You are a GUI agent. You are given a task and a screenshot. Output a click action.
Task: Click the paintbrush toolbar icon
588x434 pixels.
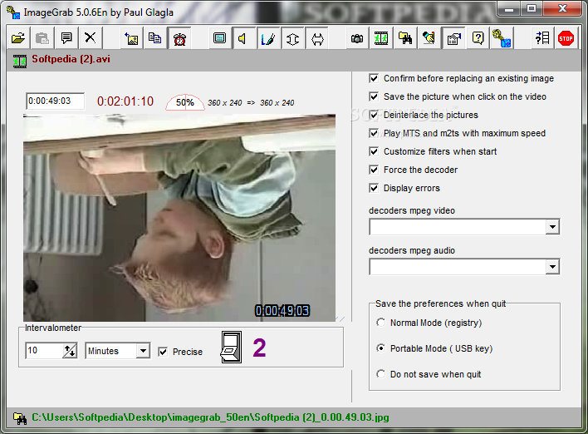tap(268, 38)
